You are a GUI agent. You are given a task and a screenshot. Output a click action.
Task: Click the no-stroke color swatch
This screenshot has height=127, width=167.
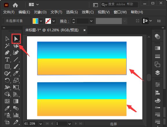48,21
